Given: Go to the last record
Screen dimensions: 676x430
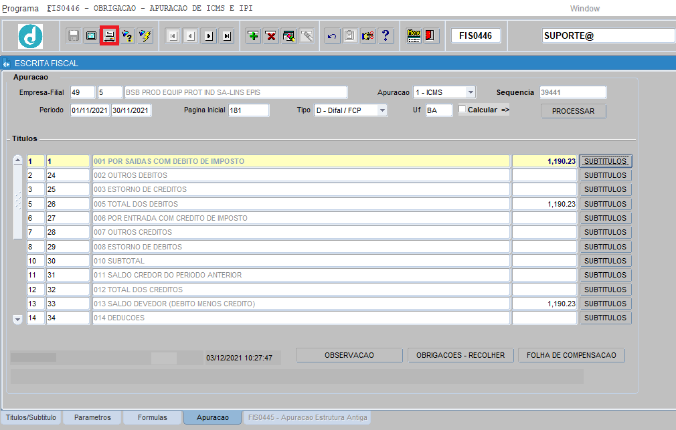Looking at the screenshot, I should [x=227, y=36].
